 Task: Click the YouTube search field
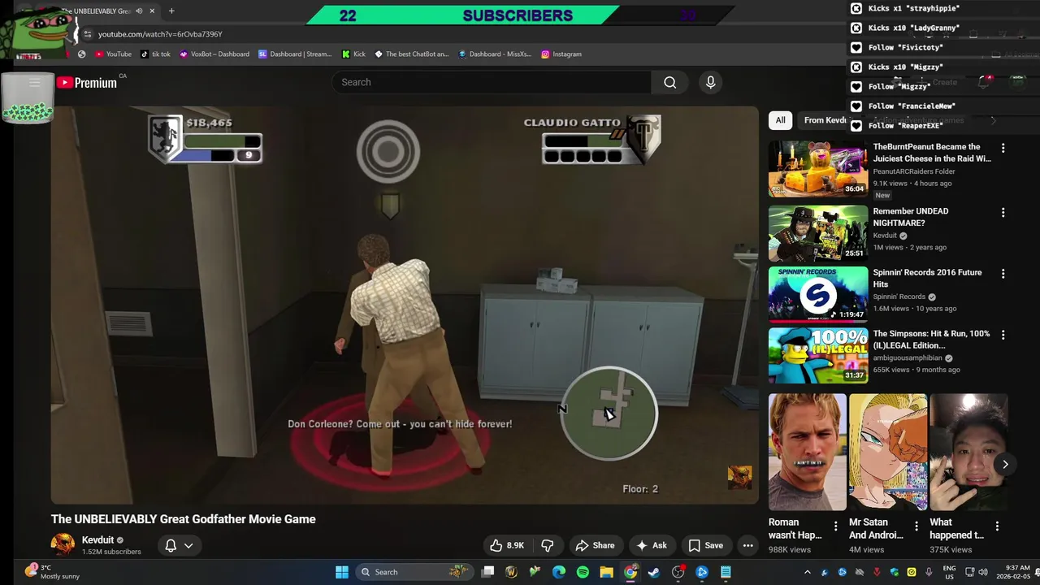492,82
